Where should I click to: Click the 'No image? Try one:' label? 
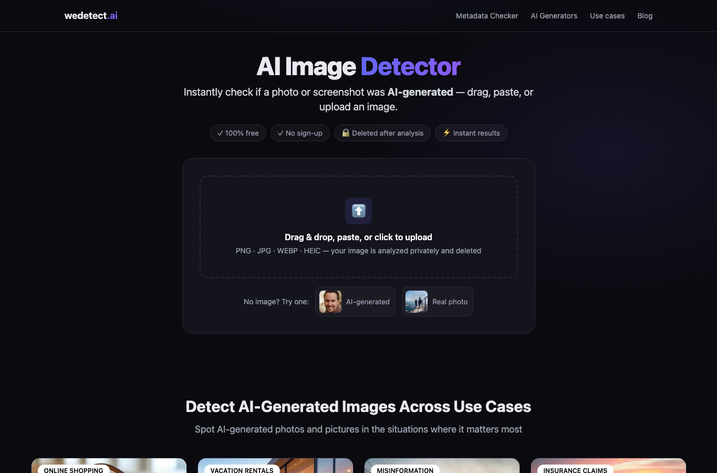276,302
